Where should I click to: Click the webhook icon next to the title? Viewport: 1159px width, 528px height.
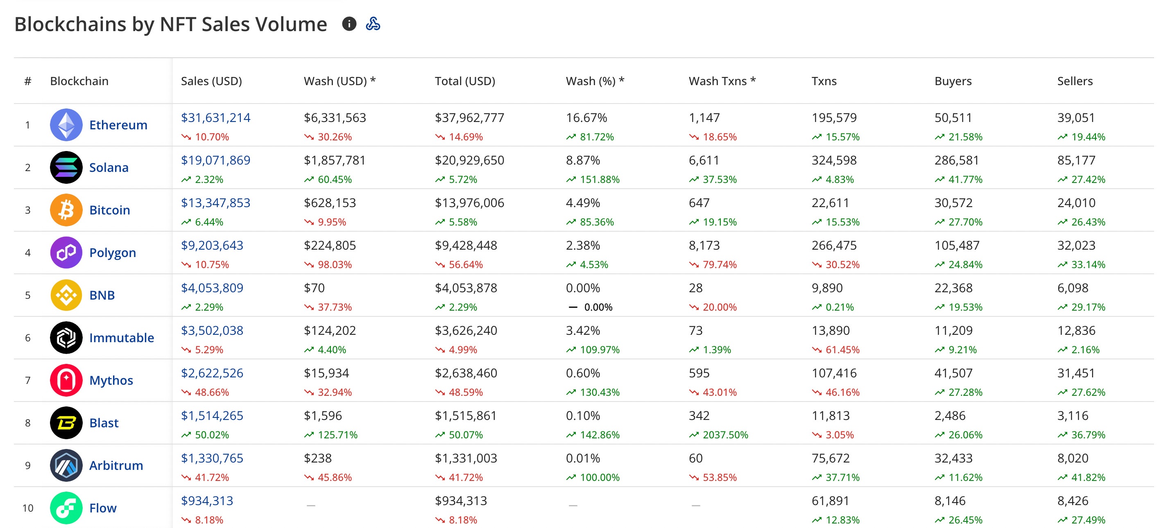(x=373, y=24)
